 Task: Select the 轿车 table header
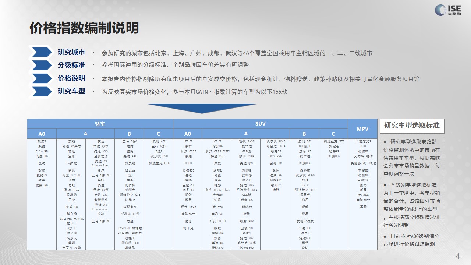click(100, 124)
